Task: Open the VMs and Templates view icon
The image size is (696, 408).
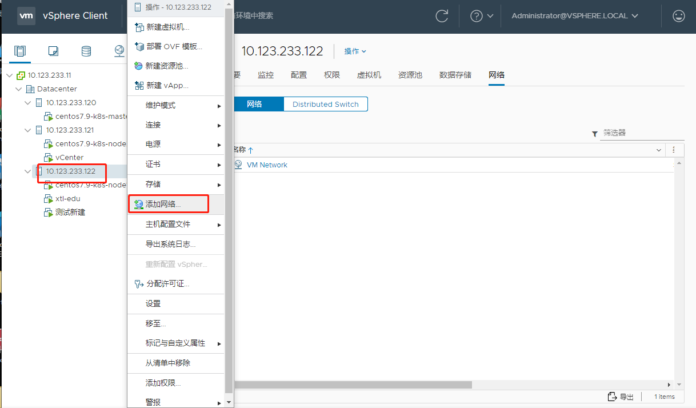Action: (x=53, y=51)
